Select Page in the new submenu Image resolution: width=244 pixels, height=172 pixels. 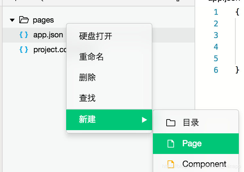(x=196, y=144)
